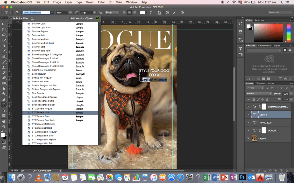Cancel current text edits icon

(167, 13)
